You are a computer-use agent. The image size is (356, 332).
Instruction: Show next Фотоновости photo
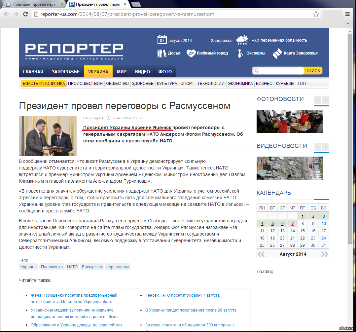coord(326,99)
